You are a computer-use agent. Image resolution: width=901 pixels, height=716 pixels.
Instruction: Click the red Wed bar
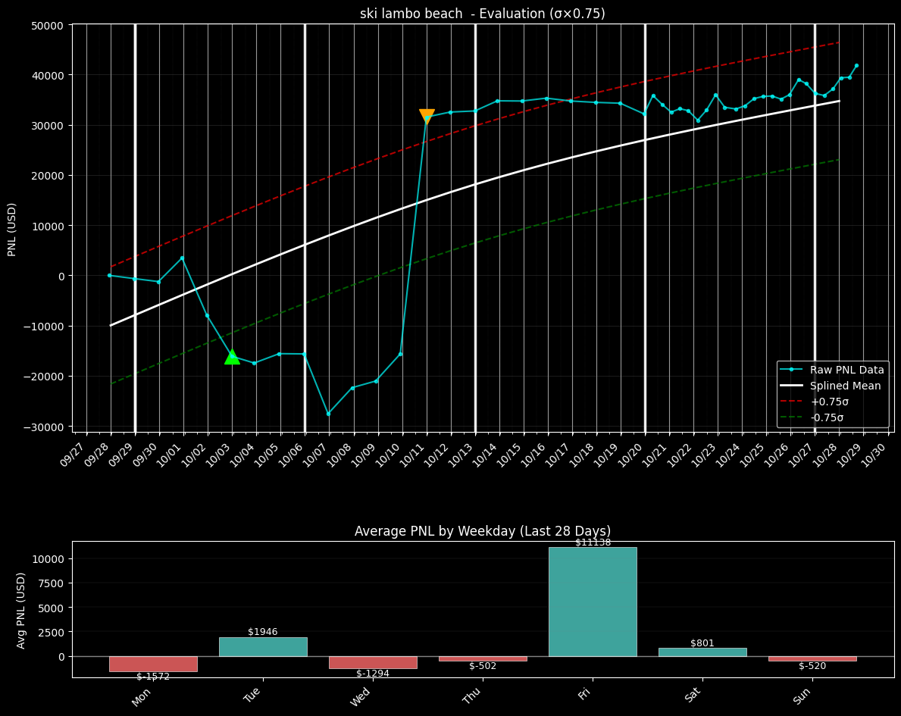click(x=373, y=662)
